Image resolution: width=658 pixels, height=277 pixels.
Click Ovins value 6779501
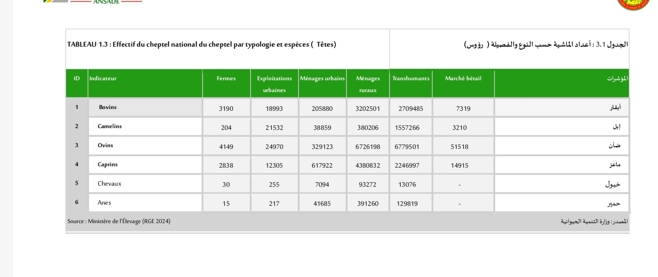(407, 147)
